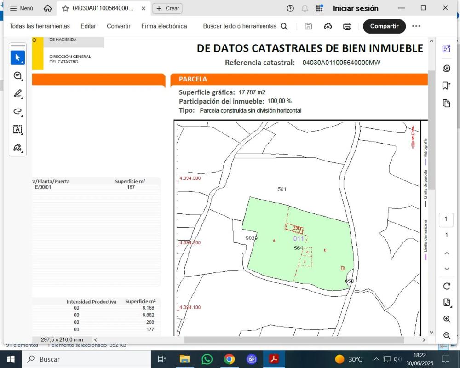This screenshot has width=460, height=368.
Task: Choose the highlighter pen tool
Action: 18,93
